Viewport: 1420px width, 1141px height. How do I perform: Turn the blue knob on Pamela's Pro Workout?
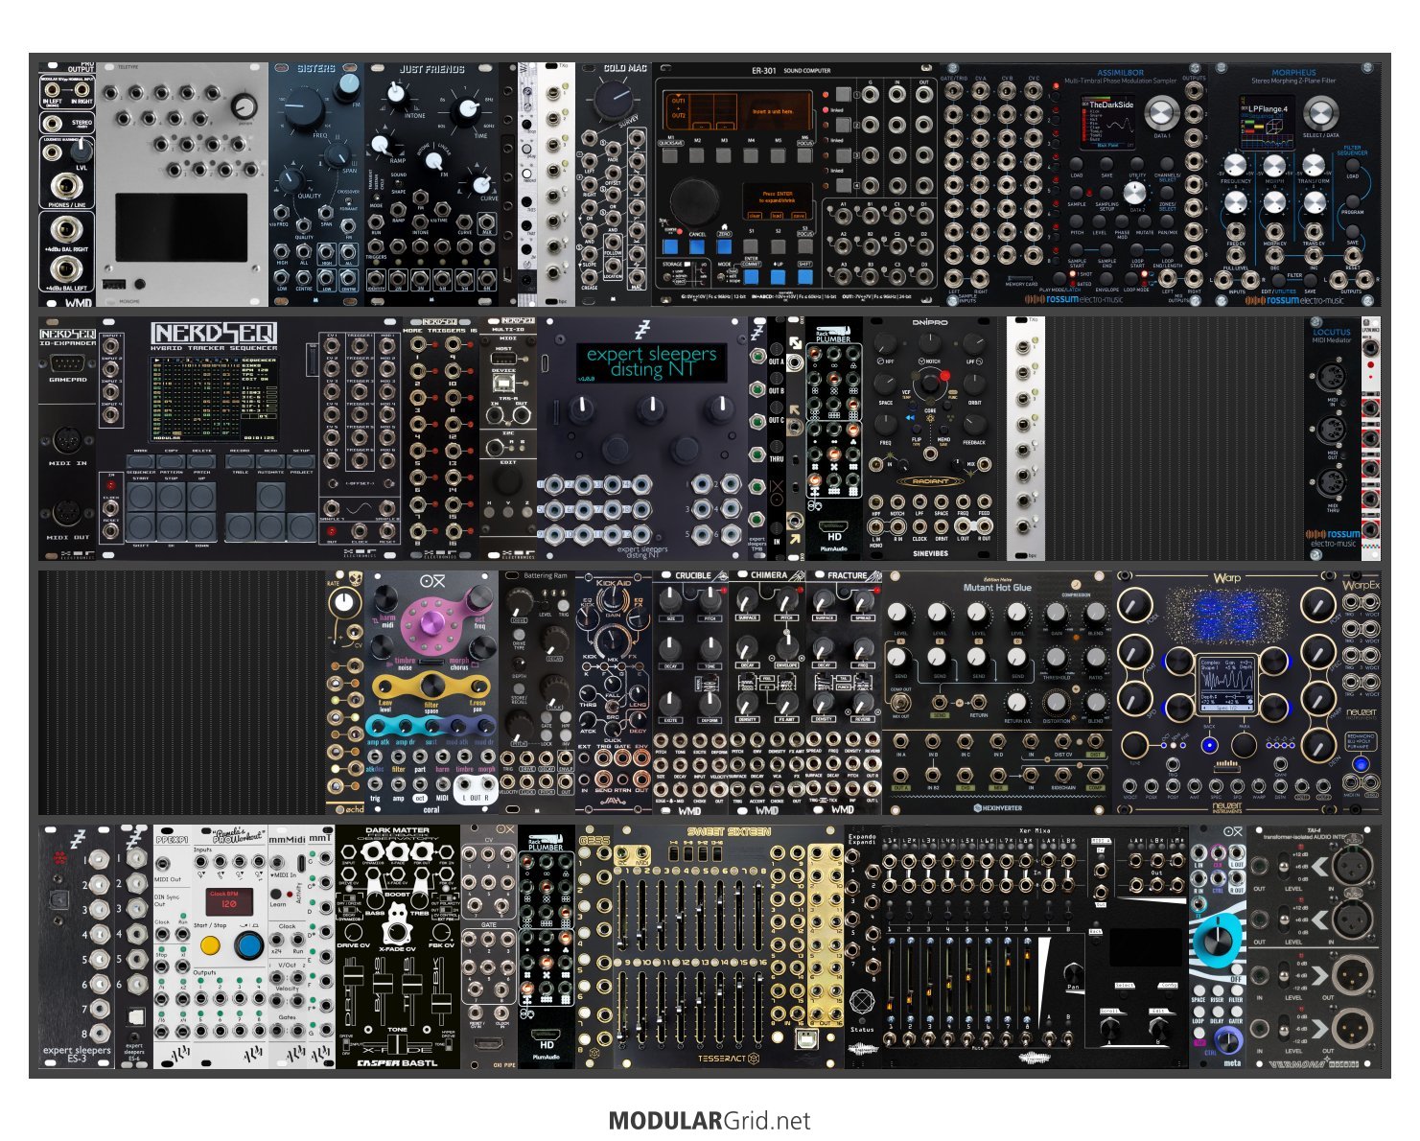249,945
